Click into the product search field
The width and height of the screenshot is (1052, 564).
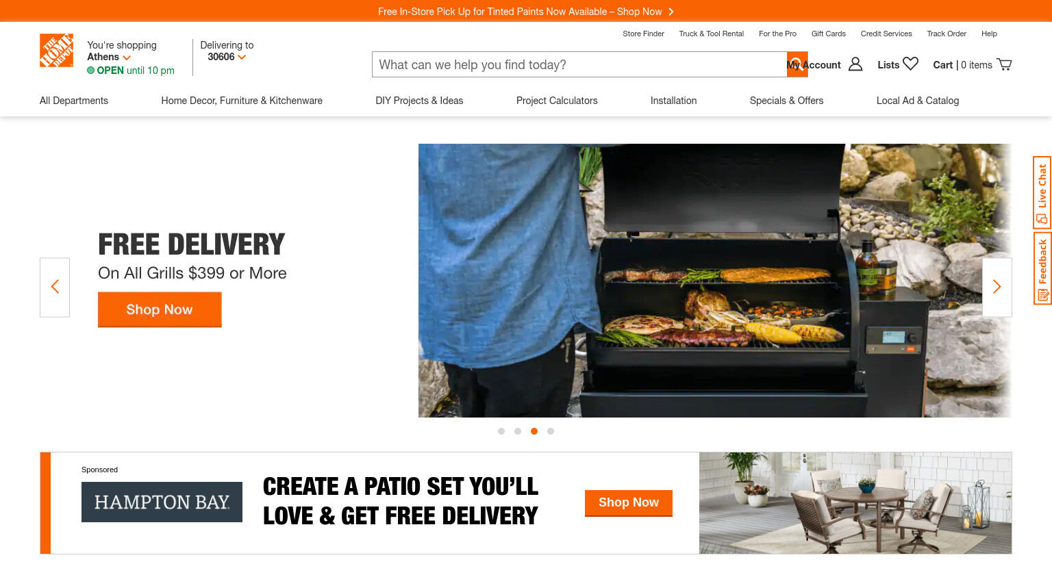coord(579,64)
